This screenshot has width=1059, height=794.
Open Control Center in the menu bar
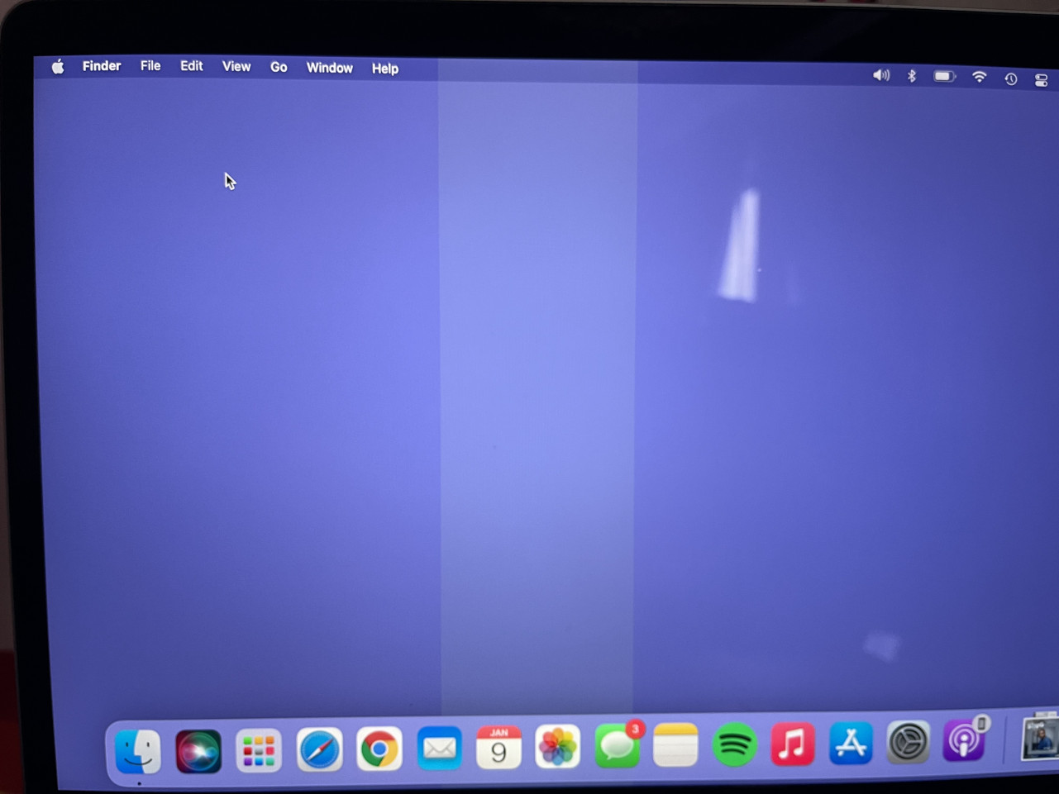[x=1040, y=79]
